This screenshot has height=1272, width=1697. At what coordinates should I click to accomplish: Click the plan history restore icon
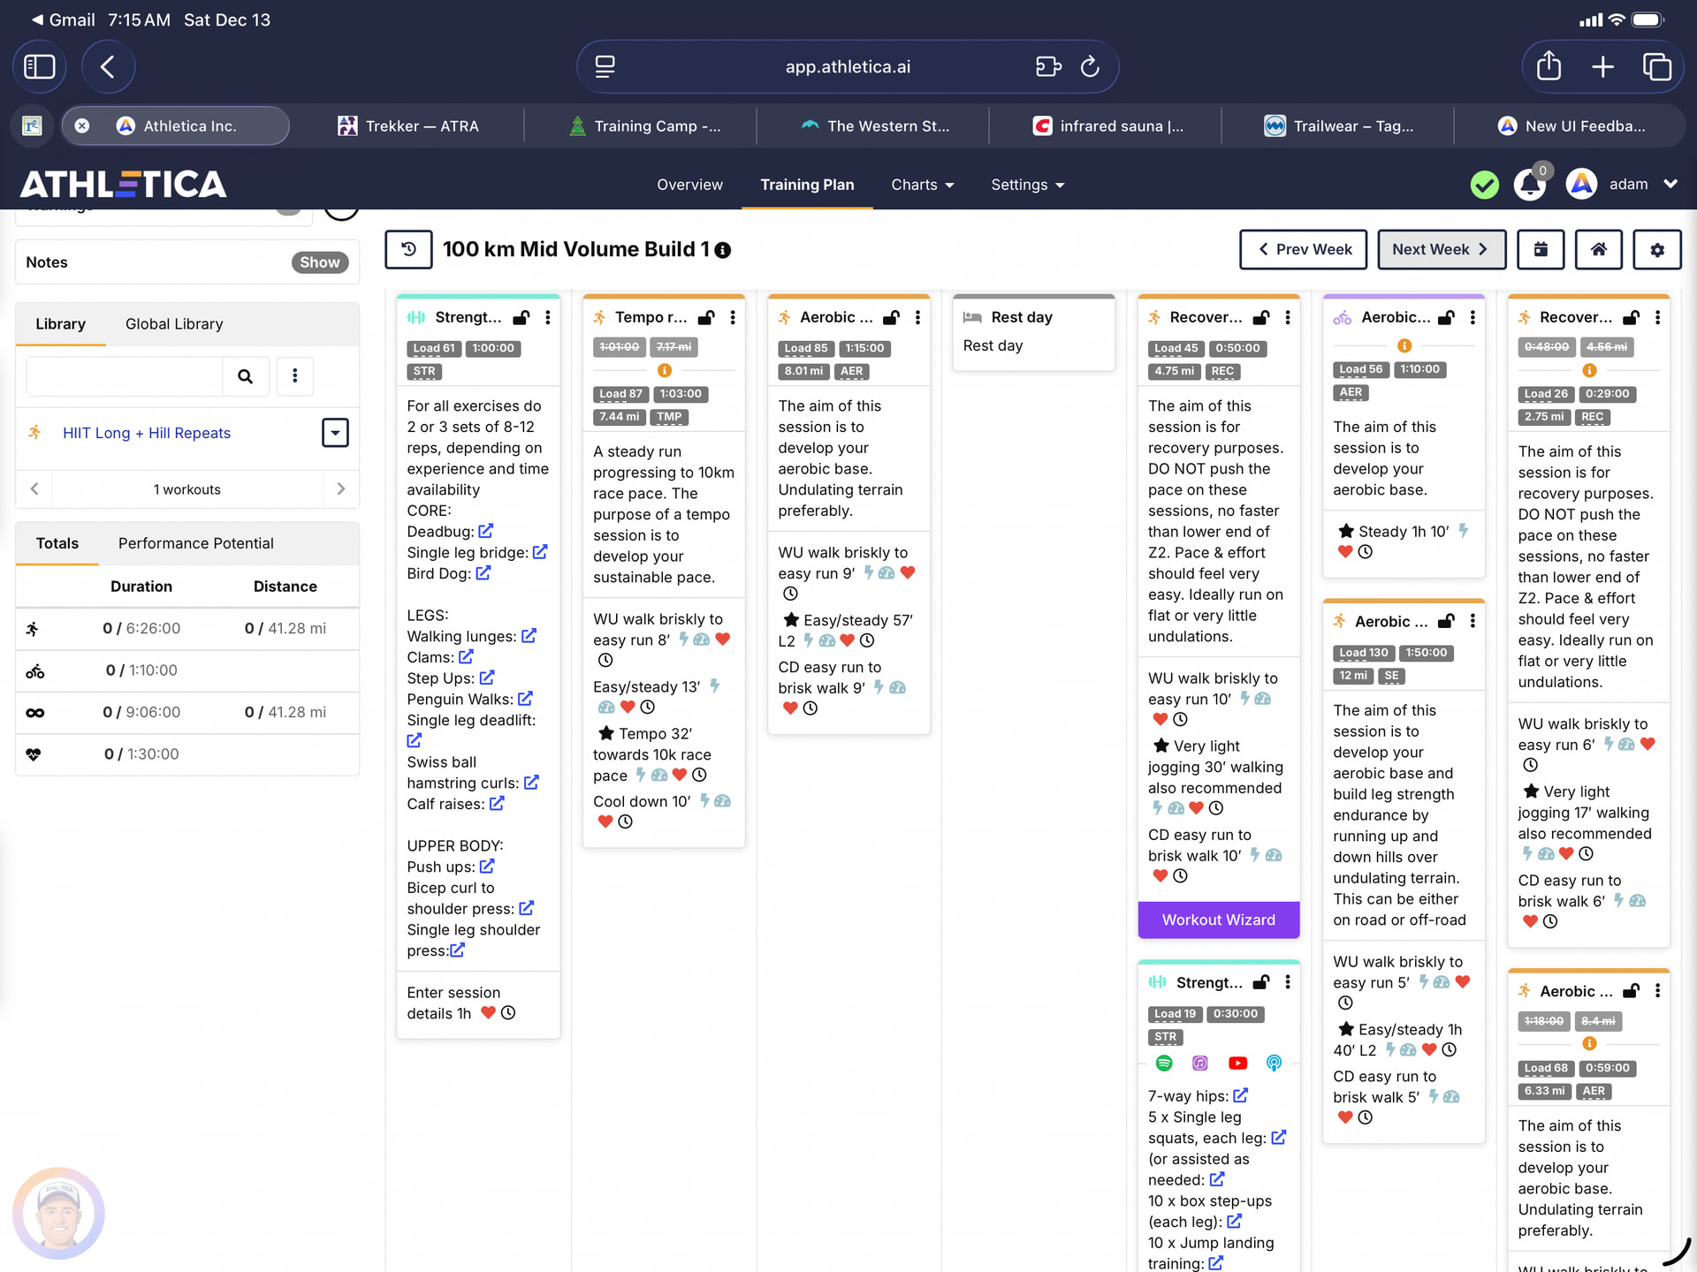pyautogui.click(x=408, y=249)
